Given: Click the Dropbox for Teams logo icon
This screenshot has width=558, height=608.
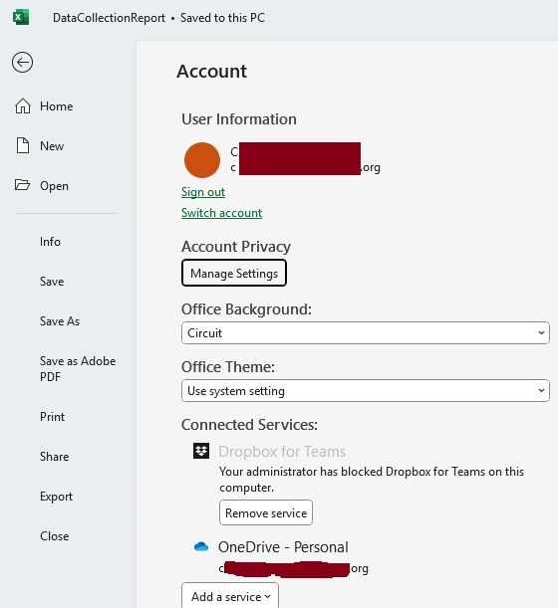Looking at the screenshot, I should (201, 451).
